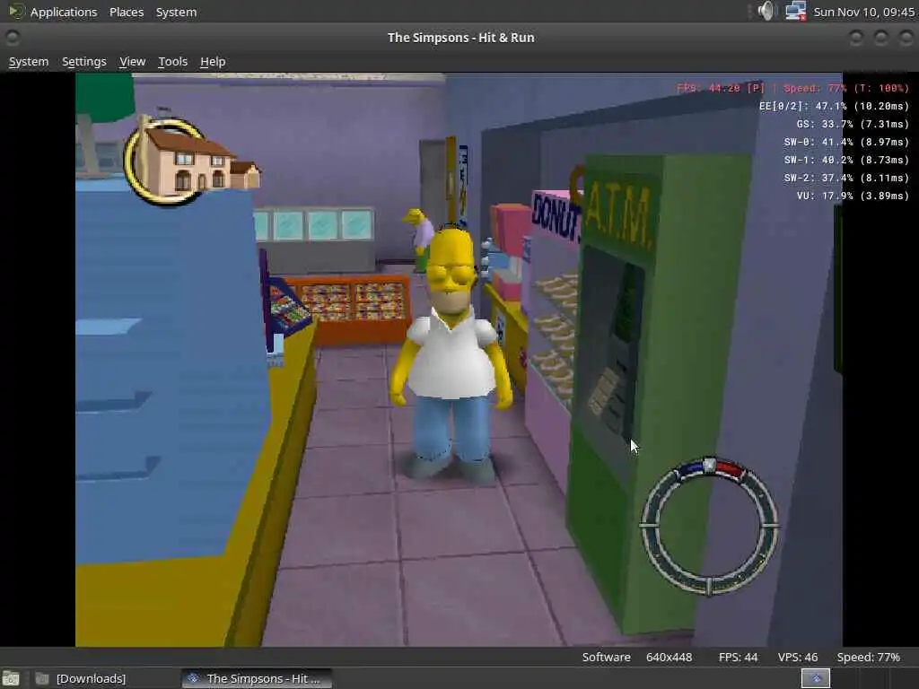This screenshot has height=689, width=919.
Task: Click the circular radar minimap
Action: (x=709, y=526)
